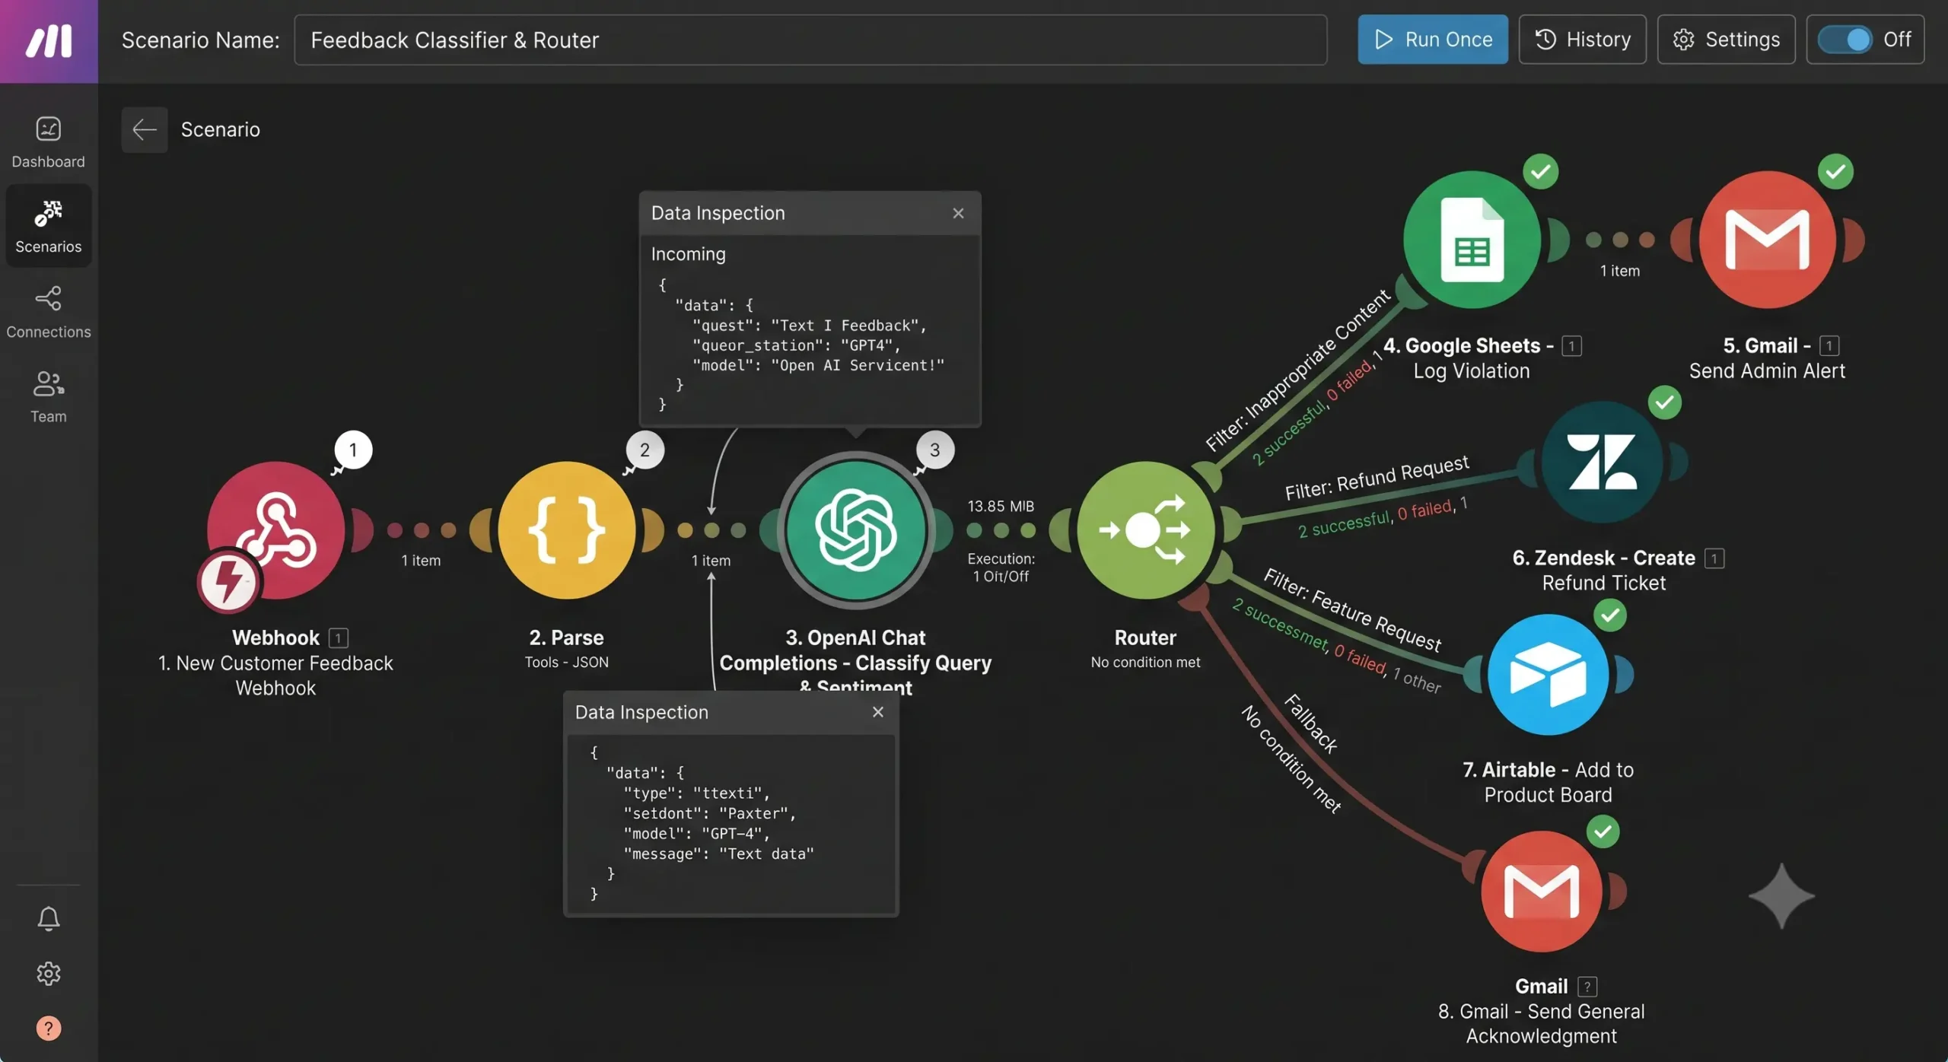Select the Zendesk Create Refund Ticket node
Viewport: 1948px width, 1062px height.
tap(1603, 462)
